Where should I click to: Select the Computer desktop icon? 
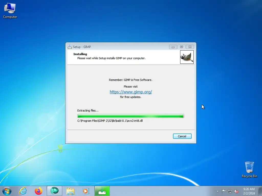coord(10,10)
